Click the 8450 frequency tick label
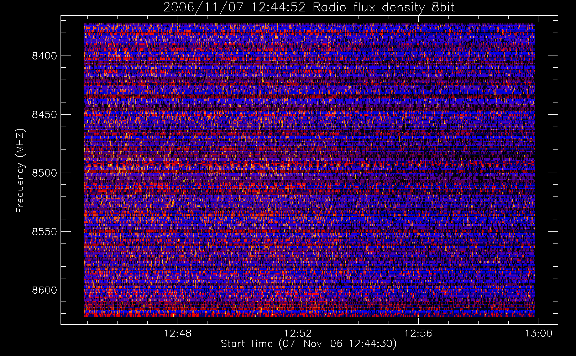The width and height of the screenshot is (576, 356). coord(44,115)
